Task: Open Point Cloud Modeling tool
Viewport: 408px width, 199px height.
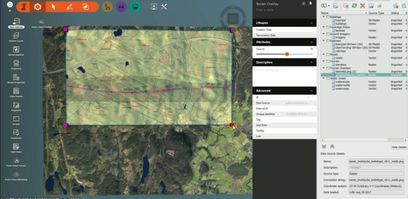Action: (16, 176)
